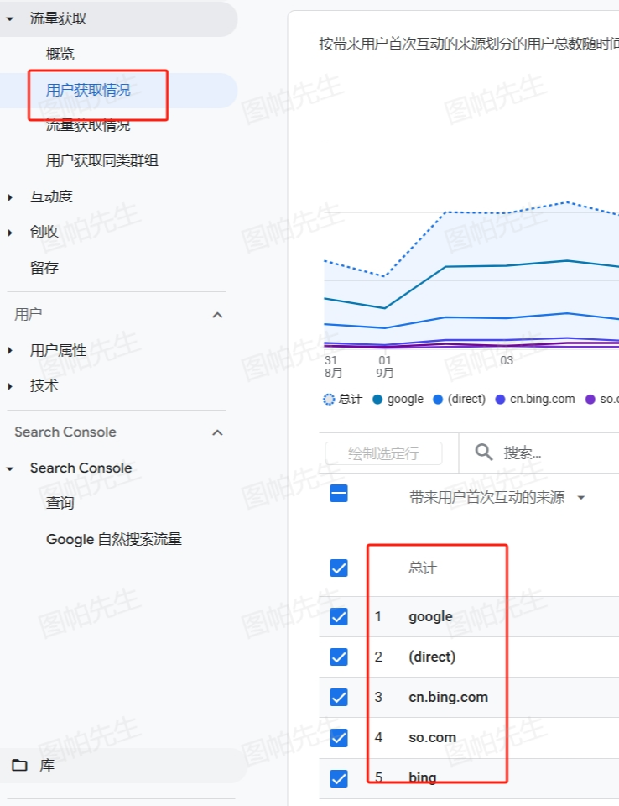Viewport: 619px width, 806px height.
Task: Open 用户获取同类群组 report
Action: click(102, 161)
